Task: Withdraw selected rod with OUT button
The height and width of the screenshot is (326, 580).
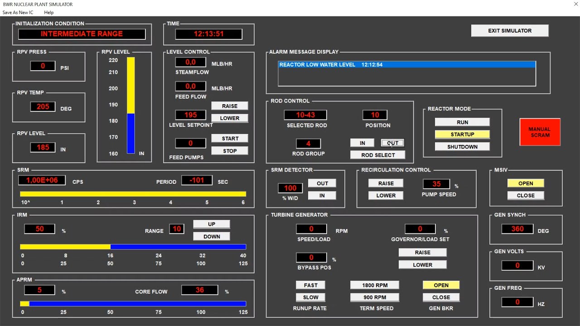Action: pyautogui.click(x=392, y=143)
